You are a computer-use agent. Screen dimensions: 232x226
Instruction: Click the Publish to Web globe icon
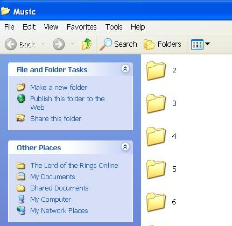click(x=21, y=99)
